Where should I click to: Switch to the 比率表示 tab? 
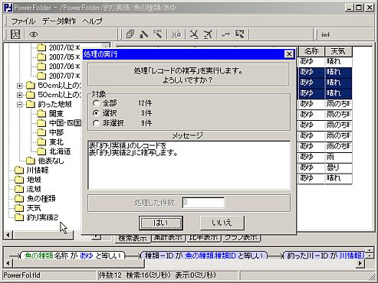(x=203, y=237)
